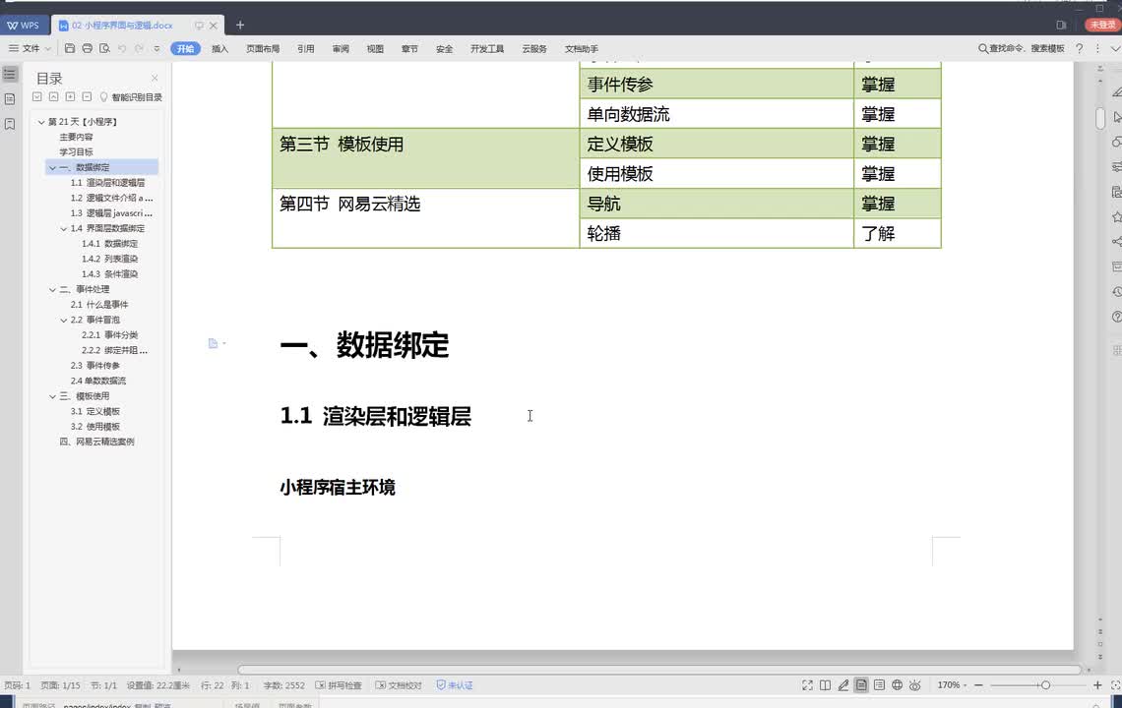Switch to the 视图 ribbon tab
This screenshot has width=1122, height=708.
coord(375,48)
